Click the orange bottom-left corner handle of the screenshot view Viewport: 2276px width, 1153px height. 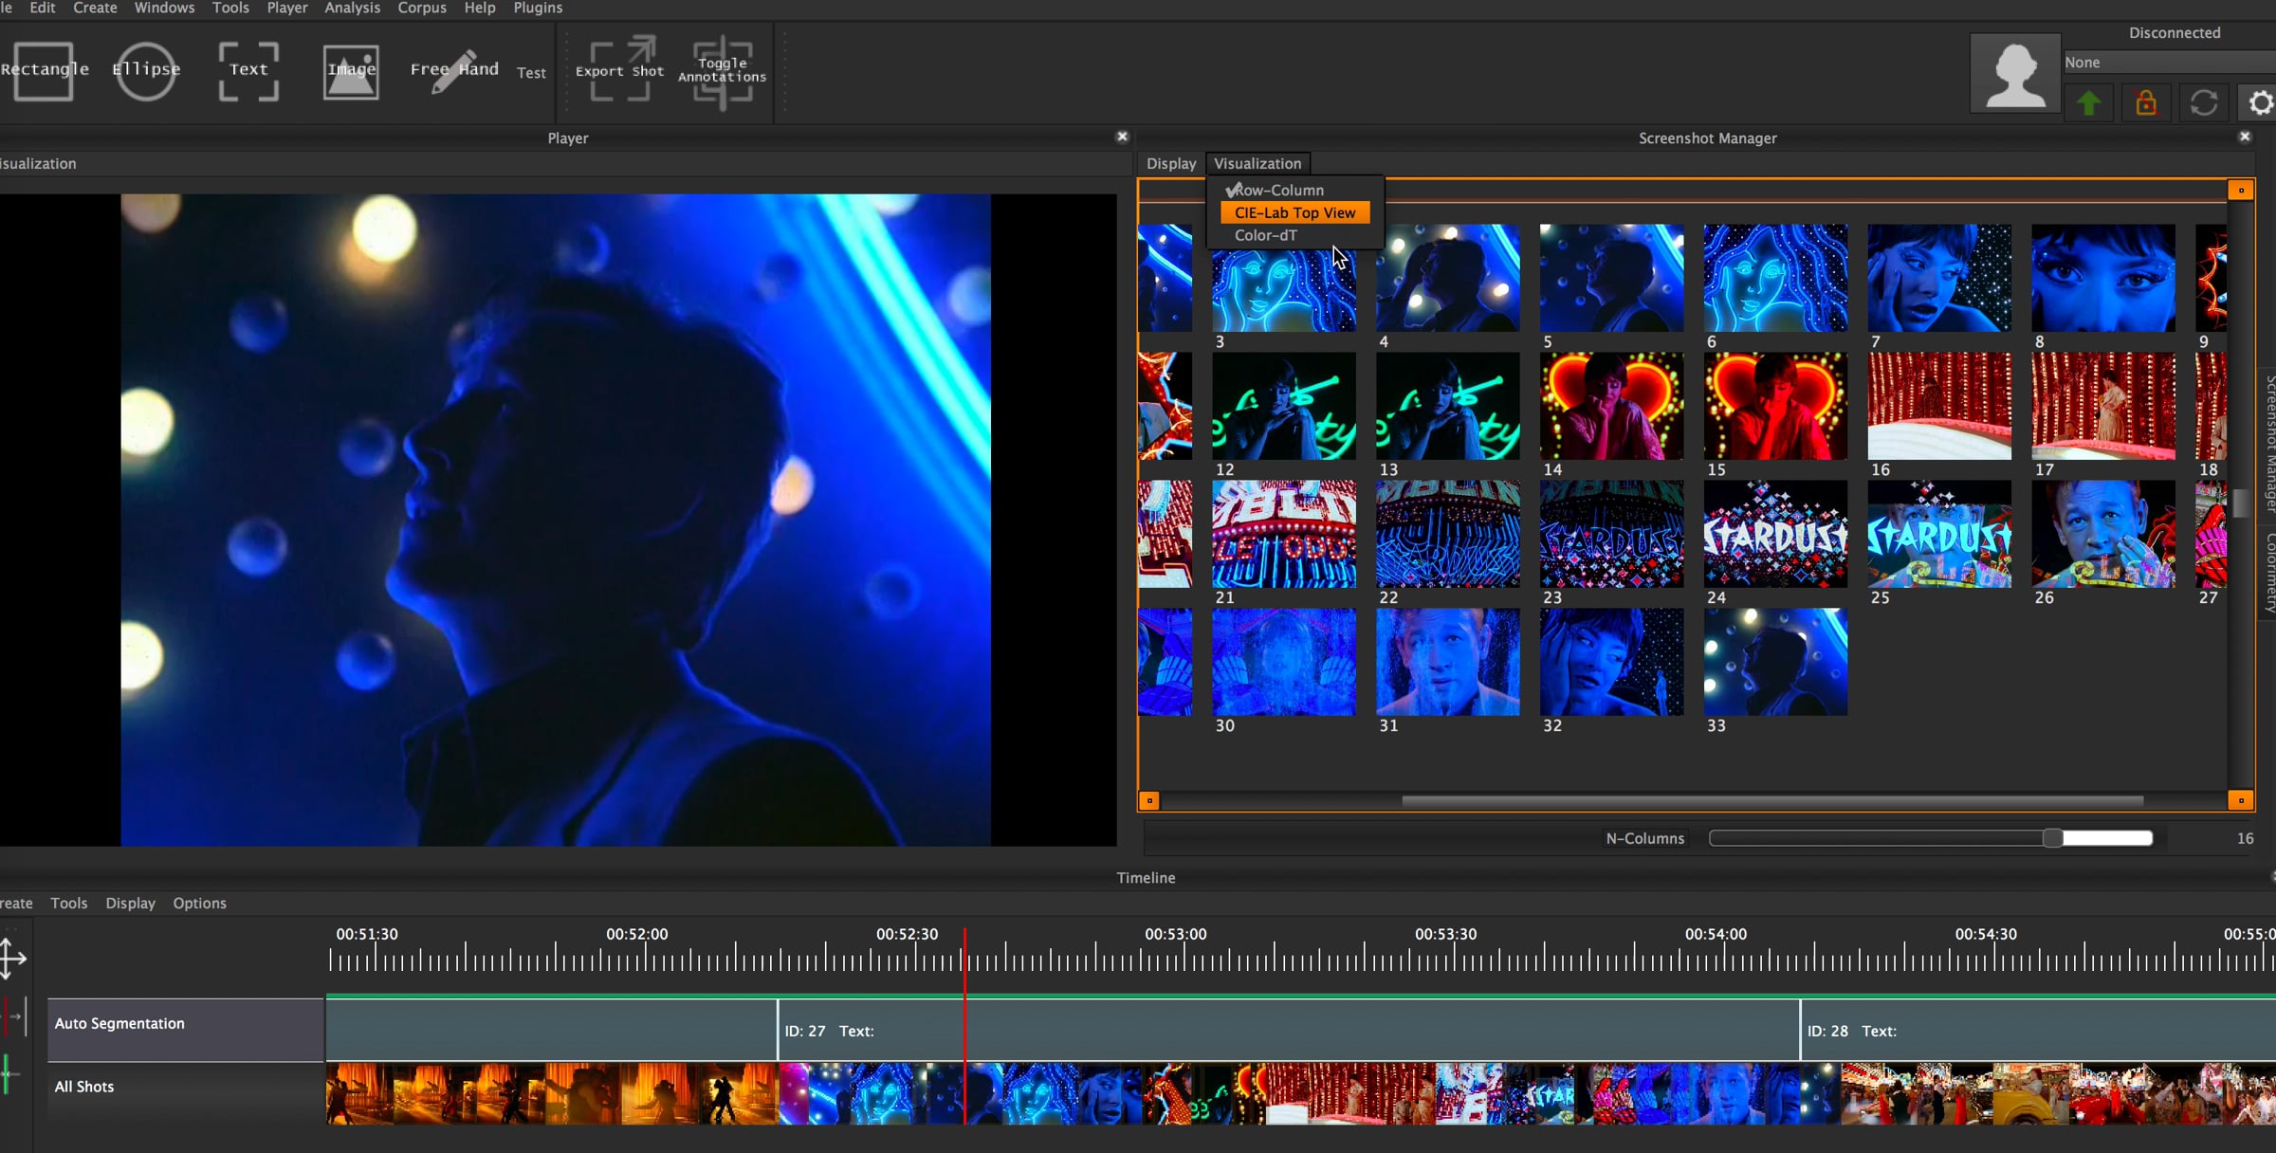(x=1149, y=801)
